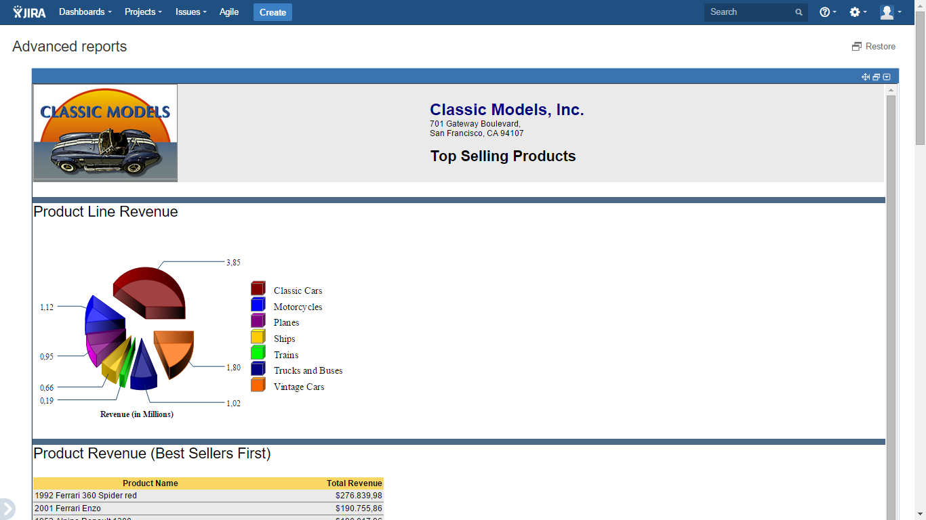This screenshot has width=926, height=520.
Task: Click the 0,19 pie chart label
Action: tap(47, 401)
